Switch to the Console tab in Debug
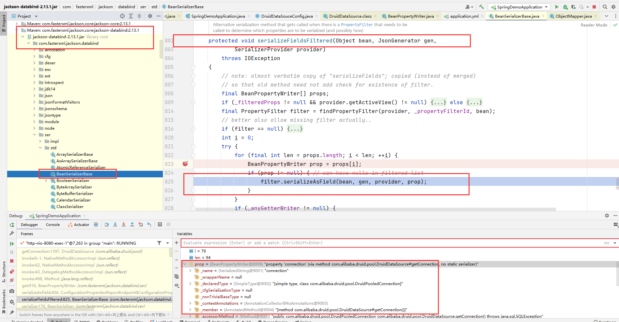Viewport: 619px width, 322px height. click(x=53, y=225)
